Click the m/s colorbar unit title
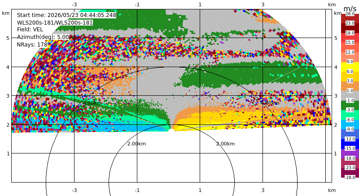Screen dimensions: 359x196 350,9
